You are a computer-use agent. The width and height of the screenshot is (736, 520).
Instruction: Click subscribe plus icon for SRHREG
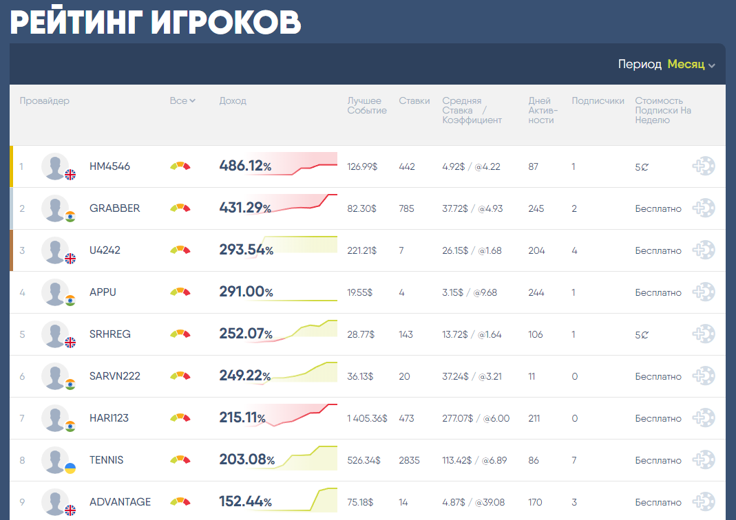tap(703, 334)
